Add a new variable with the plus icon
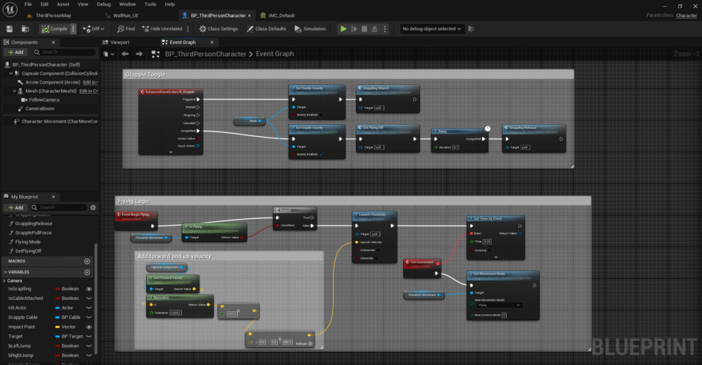702x365 pixels. (x=87, y=273)
